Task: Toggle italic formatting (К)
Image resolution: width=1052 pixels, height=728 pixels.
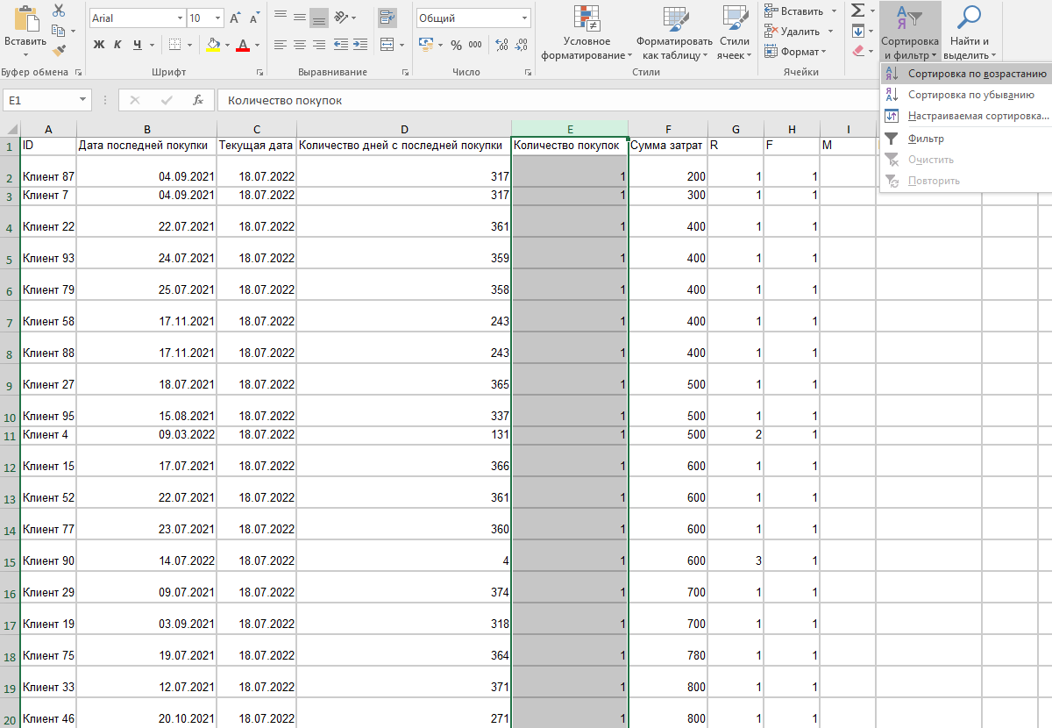Action: tap(118, 45)
